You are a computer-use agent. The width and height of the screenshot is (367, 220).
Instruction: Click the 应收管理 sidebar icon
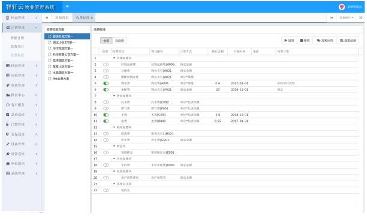(8, 75)
